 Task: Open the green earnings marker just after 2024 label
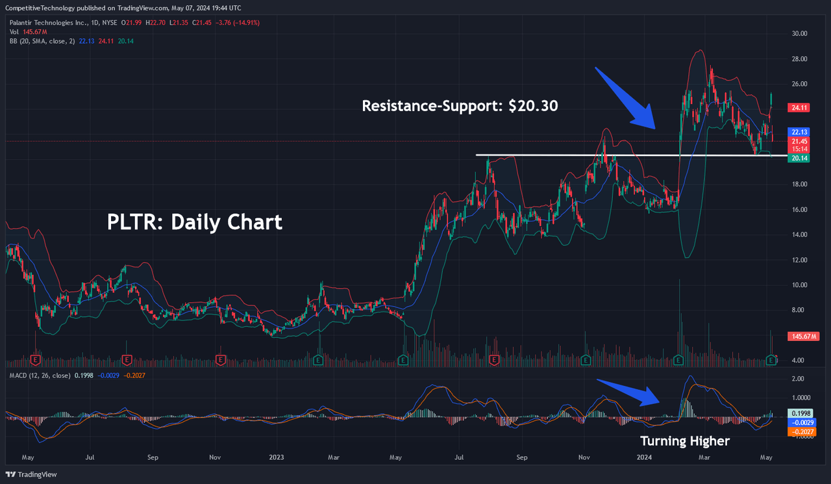point(678,359)
